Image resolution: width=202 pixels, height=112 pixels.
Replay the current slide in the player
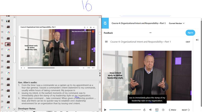point(144,110)
